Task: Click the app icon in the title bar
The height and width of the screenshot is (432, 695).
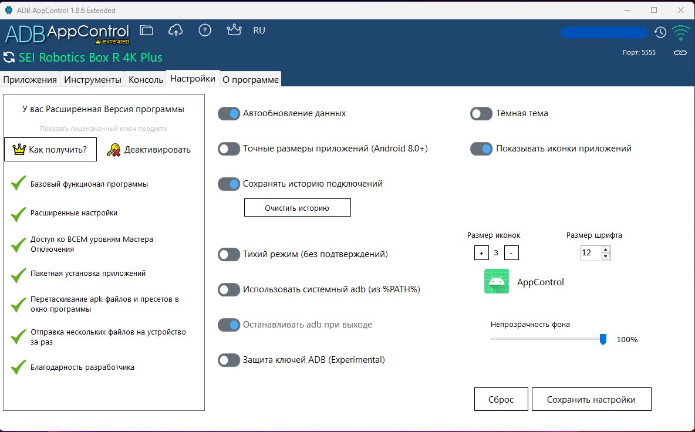Action: pos(8,10)
